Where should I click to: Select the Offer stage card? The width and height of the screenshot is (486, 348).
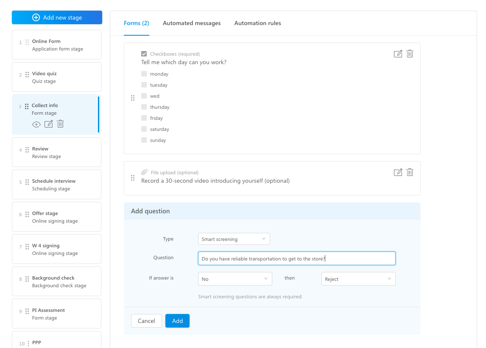[x=57, y=217]
